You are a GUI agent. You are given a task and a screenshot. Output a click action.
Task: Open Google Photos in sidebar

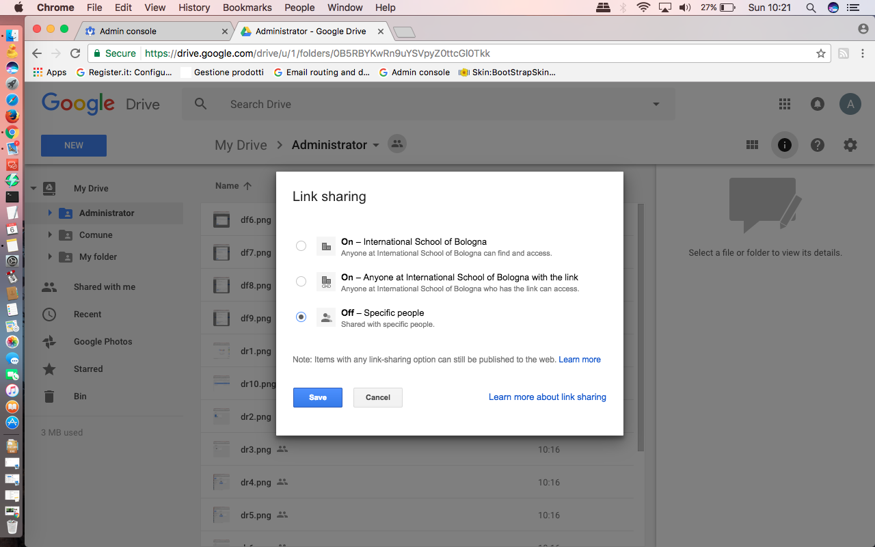(103, 342)
